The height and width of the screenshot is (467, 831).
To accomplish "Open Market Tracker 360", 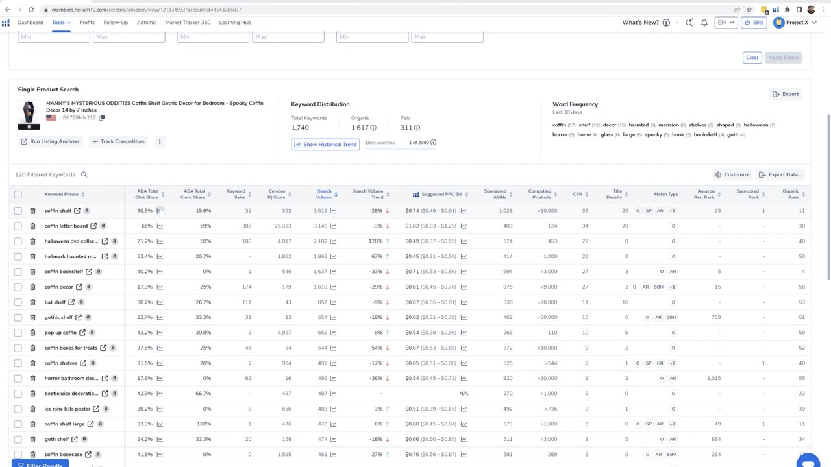I will click(188, 23).
